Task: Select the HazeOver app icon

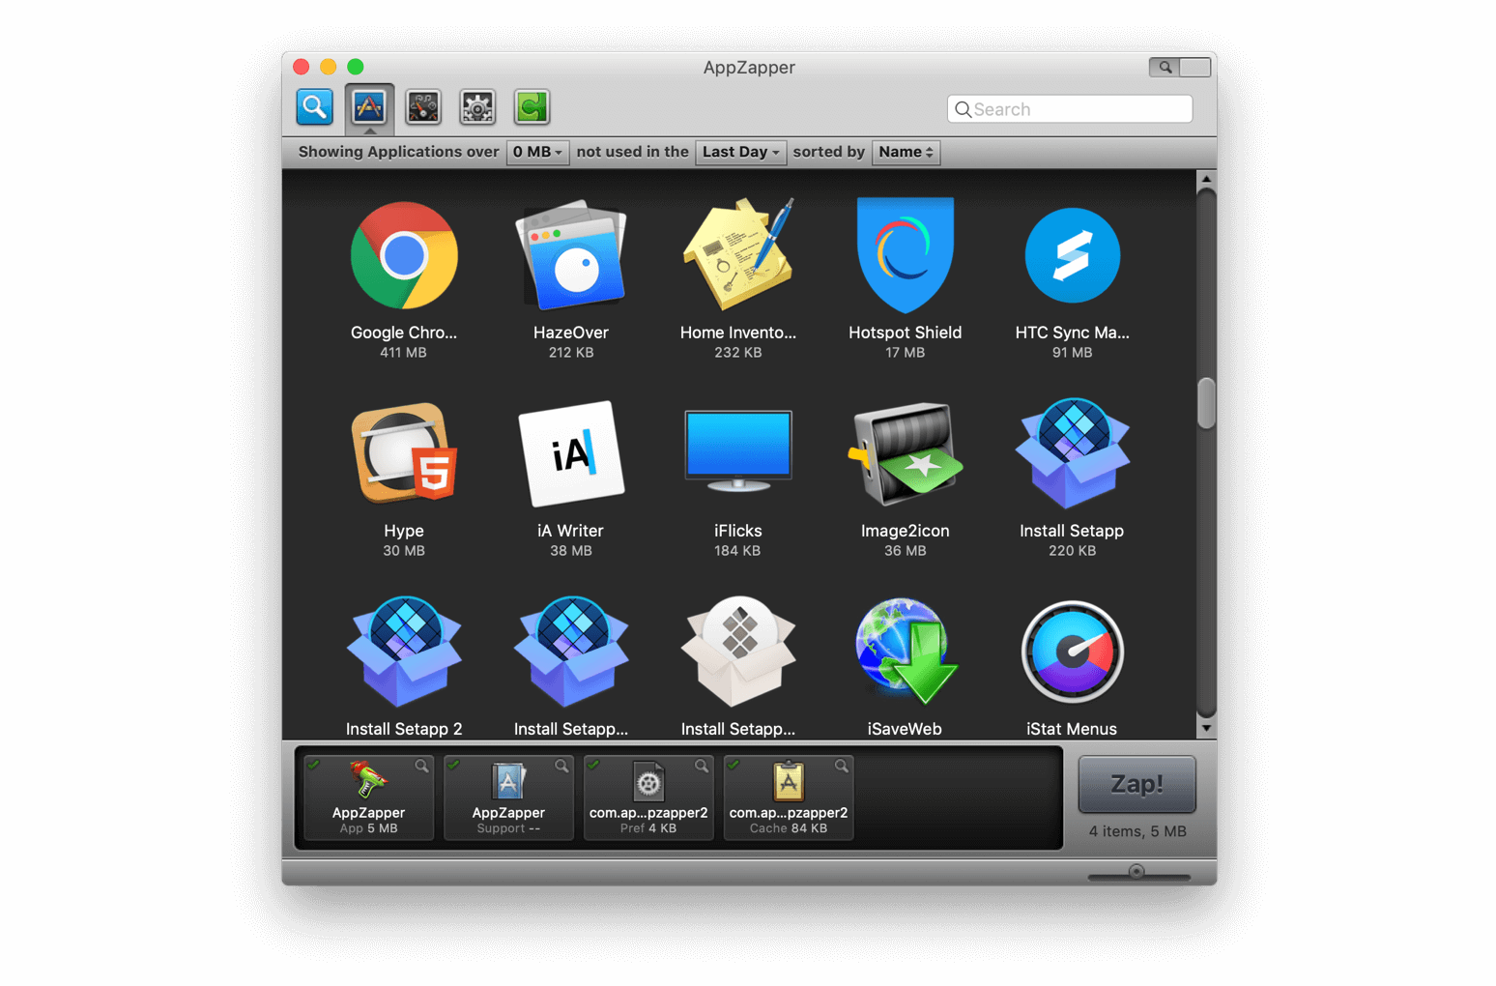Action: tap(571, 255)
